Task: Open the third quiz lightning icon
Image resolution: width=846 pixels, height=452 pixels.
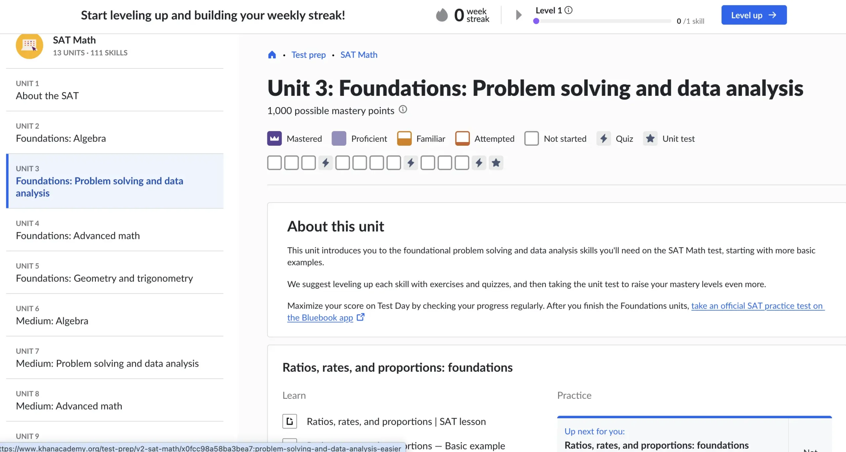Action: pyautogui.click(x=479, y=163)
